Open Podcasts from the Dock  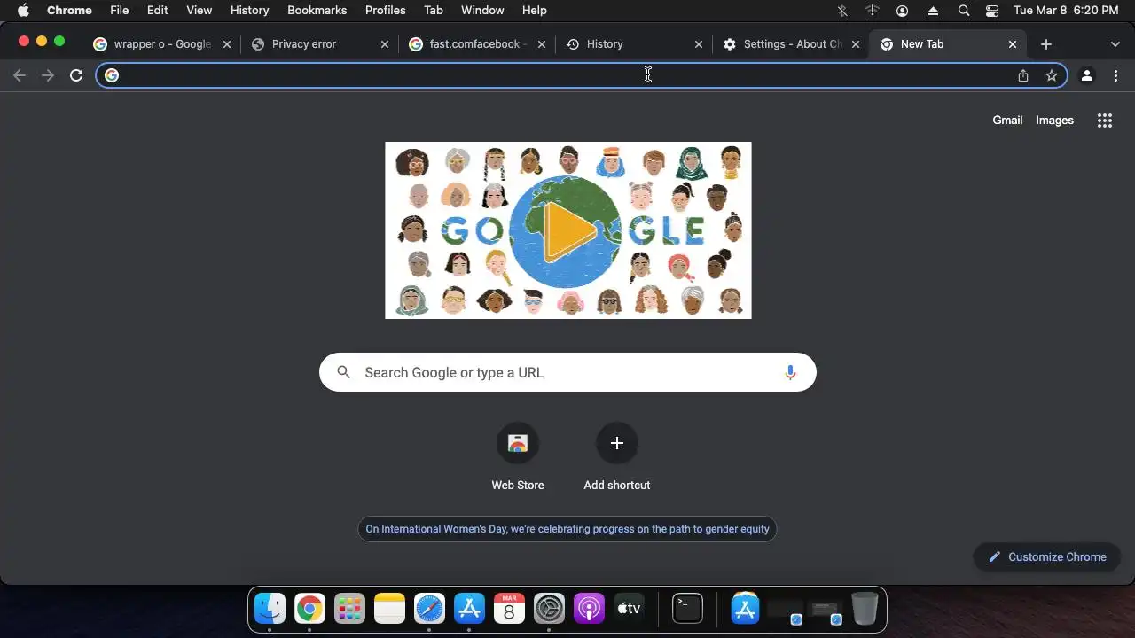[589, 609]
